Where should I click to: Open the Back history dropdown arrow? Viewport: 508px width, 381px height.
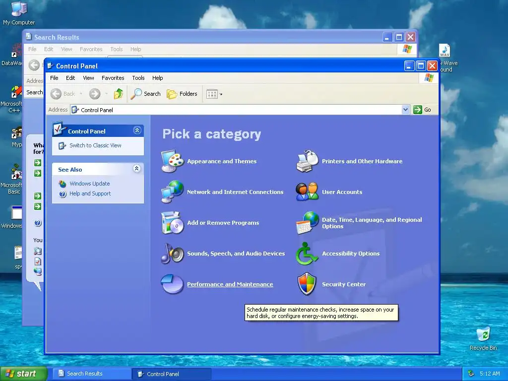(x=81, y=94)
